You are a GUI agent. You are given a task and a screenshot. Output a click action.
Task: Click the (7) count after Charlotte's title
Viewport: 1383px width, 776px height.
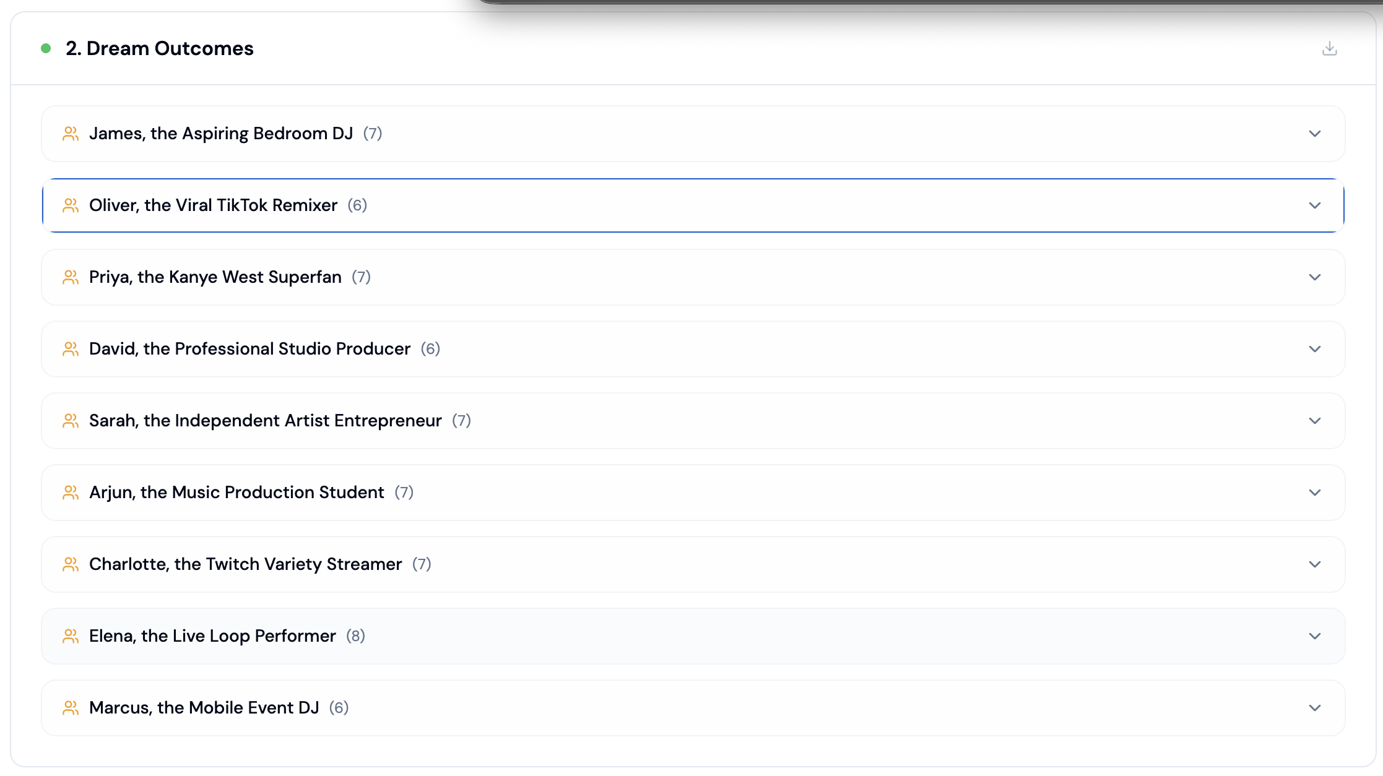point(422,564)
